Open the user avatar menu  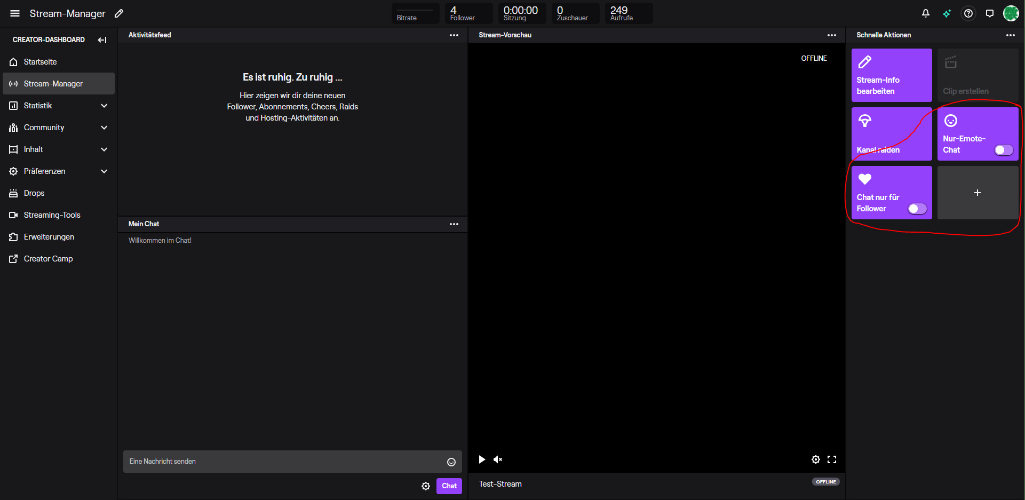click(x=1011, y=13)
